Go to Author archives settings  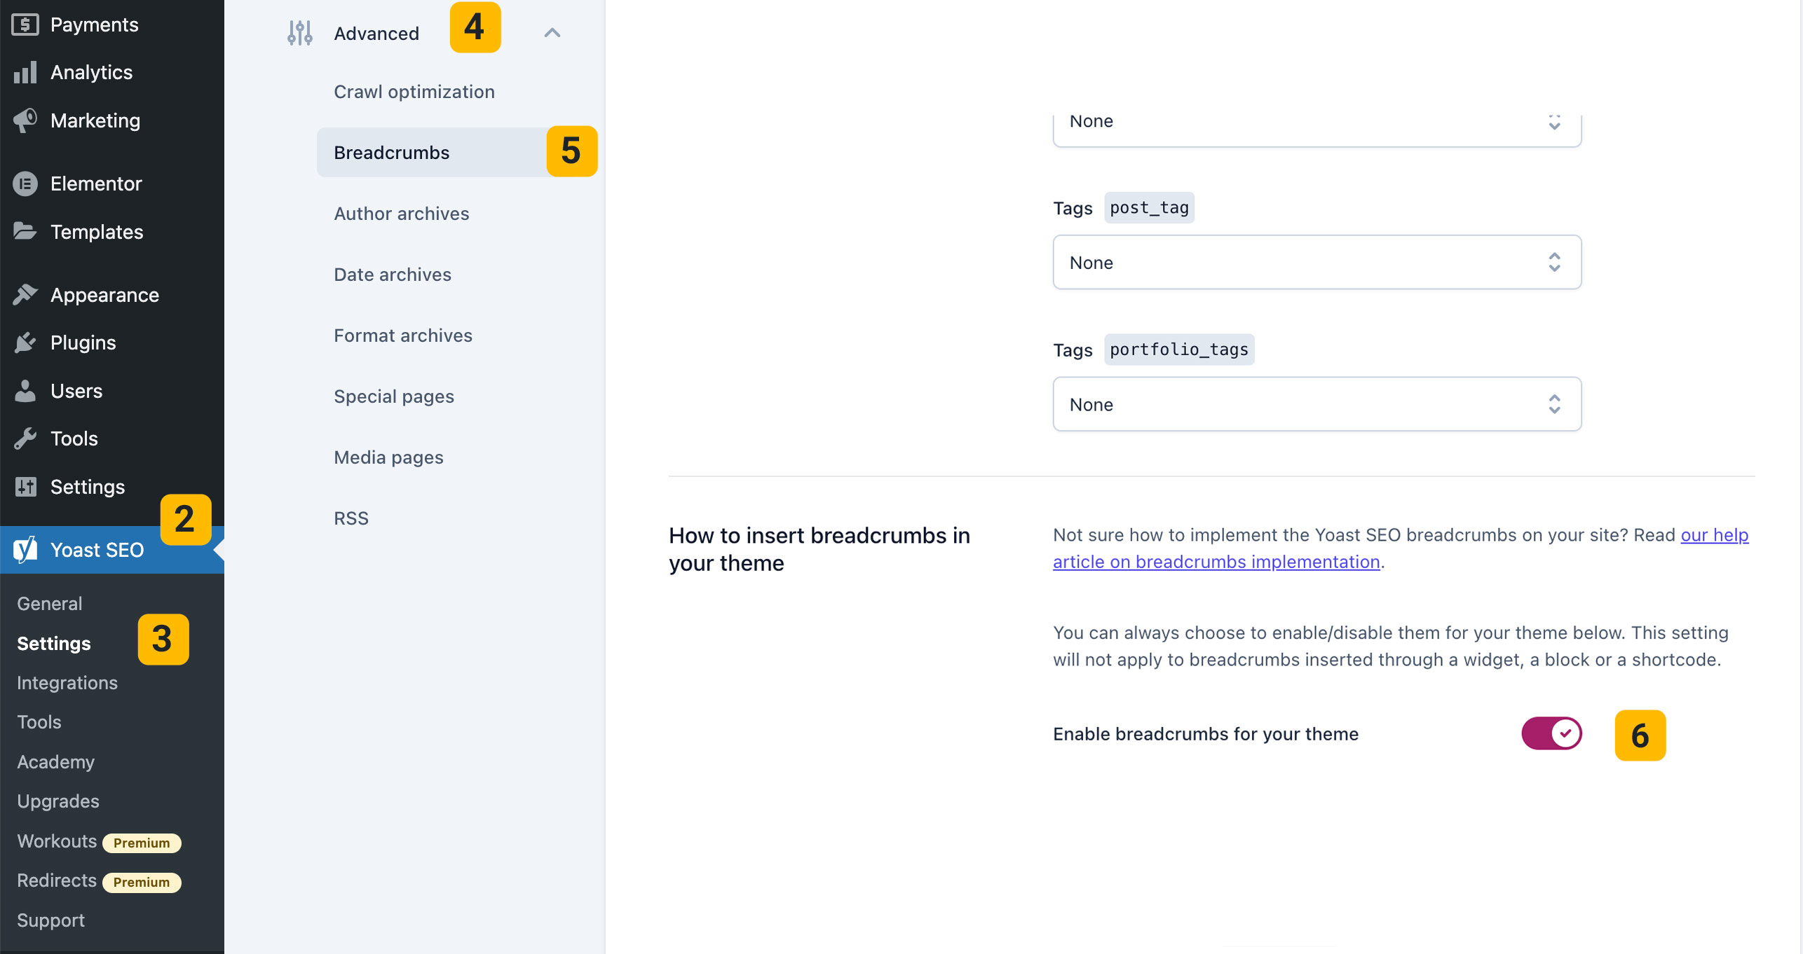401,214
